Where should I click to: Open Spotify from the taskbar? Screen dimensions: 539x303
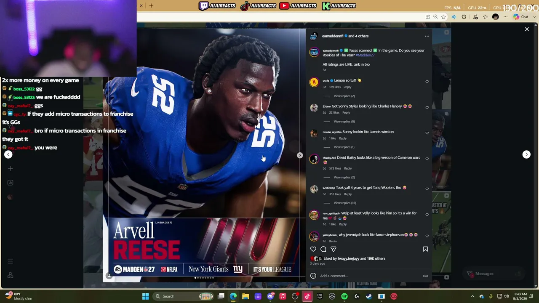pos(344,296)
